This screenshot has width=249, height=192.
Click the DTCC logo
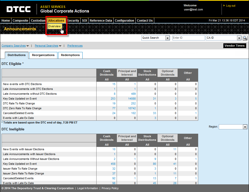pos(19,9)
